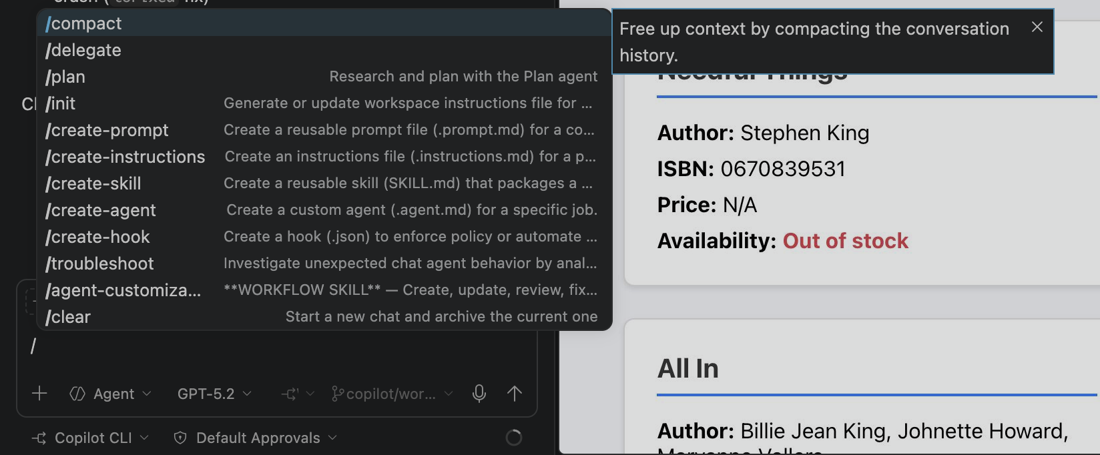Click the ISBN 0670839531 text
Screen dimensions: 1100x455
751,169
